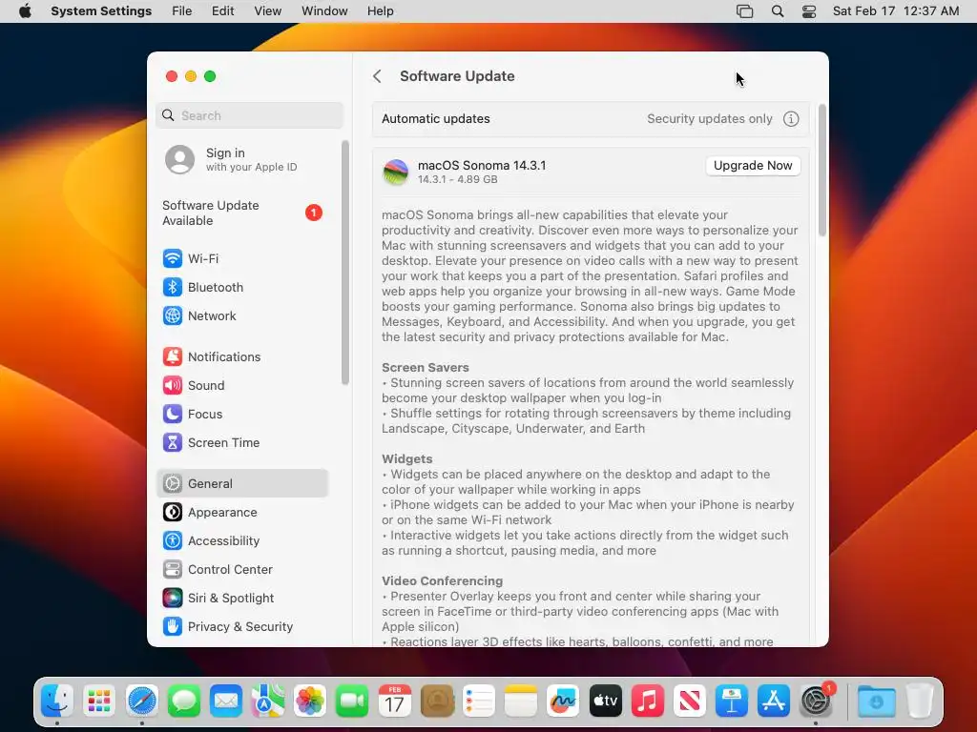The image size is (977, 732).
Task: Click the Search field in sidebar
Action: (x=249, y=115)
